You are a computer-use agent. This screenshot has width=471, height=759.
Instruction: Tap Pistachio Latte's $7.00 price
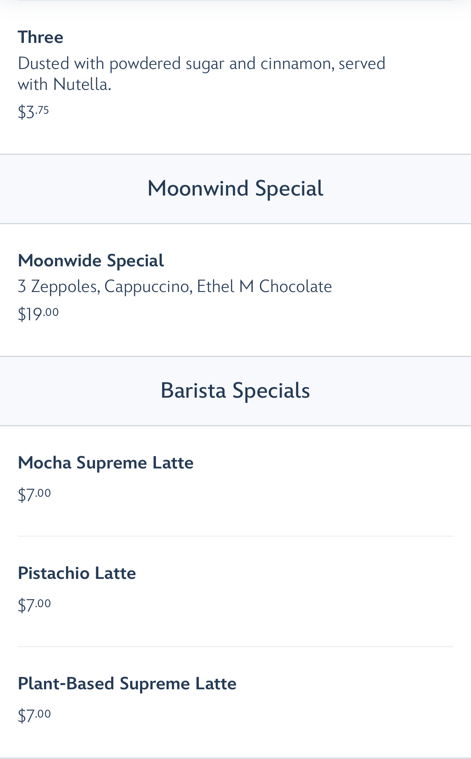point(34,604)
